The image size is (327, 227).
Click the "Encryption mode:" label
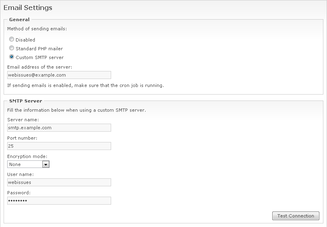click(x=27, y=156)
